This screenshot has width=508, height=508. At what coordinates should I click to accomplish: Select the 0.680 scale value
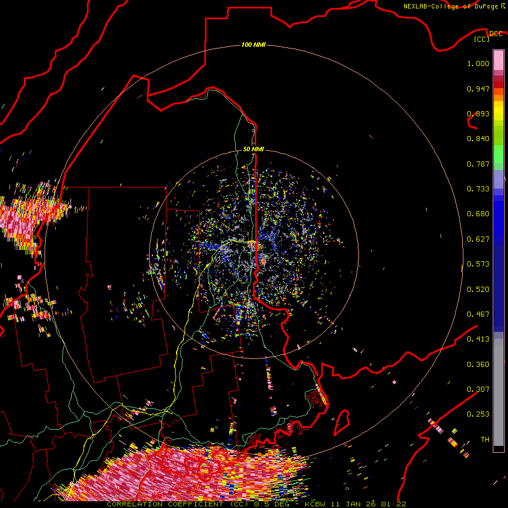(x=478, y=214)
